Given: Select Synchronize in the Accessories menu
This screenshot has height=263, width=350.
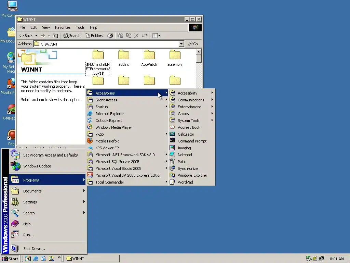Looking at the screenshot, I should click(192, 168).
